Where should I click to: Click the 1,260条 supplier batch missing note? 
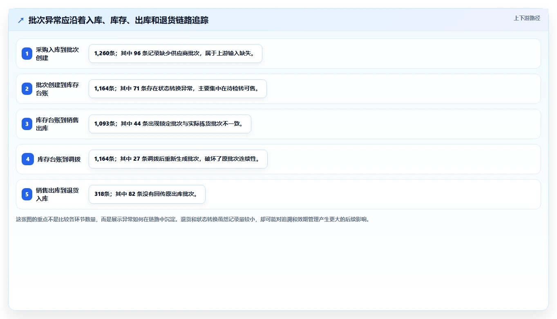(x=175, y=54)
